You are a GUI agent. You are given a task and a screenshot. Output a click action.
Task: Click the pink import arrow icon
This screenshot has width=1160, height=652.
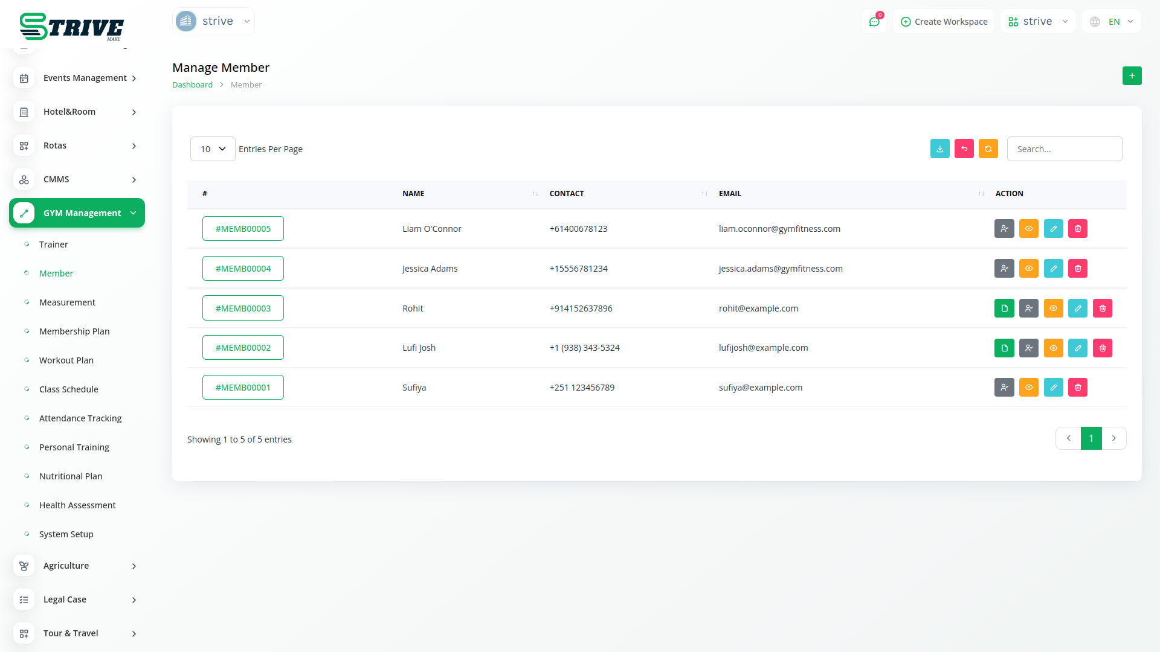click(964, 149)
